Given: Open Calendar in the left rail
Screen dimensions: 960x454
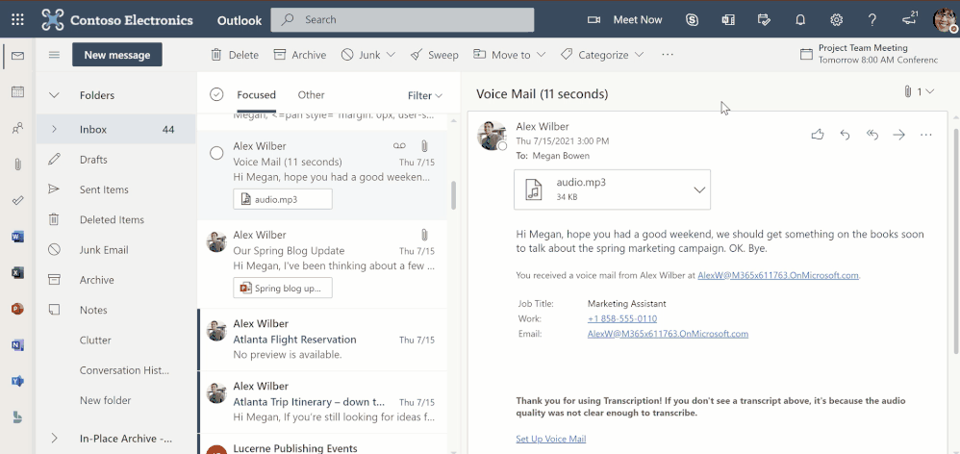Looking at the screenshot, I should 17,92.
